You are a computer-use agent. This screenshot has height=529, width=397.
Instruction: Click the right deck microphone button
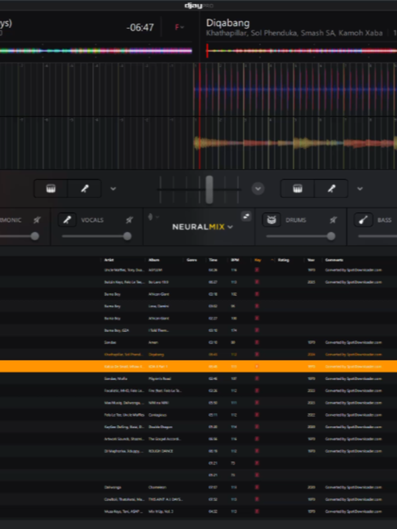[331, 188]
